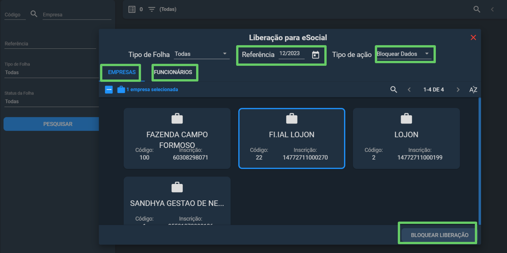Click the Referência date field showing 12/2023
The image size is (507, 253).
point(291,54)
